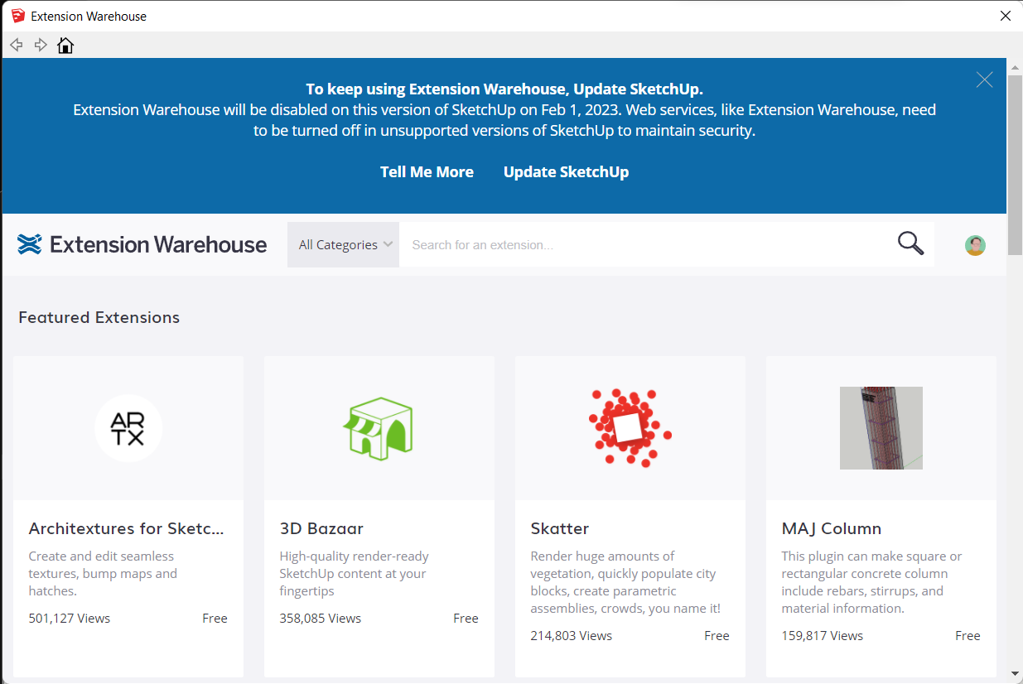Open the All Categories dropdown
Viewport: 1023px width, 684px height.
[343, 244]
